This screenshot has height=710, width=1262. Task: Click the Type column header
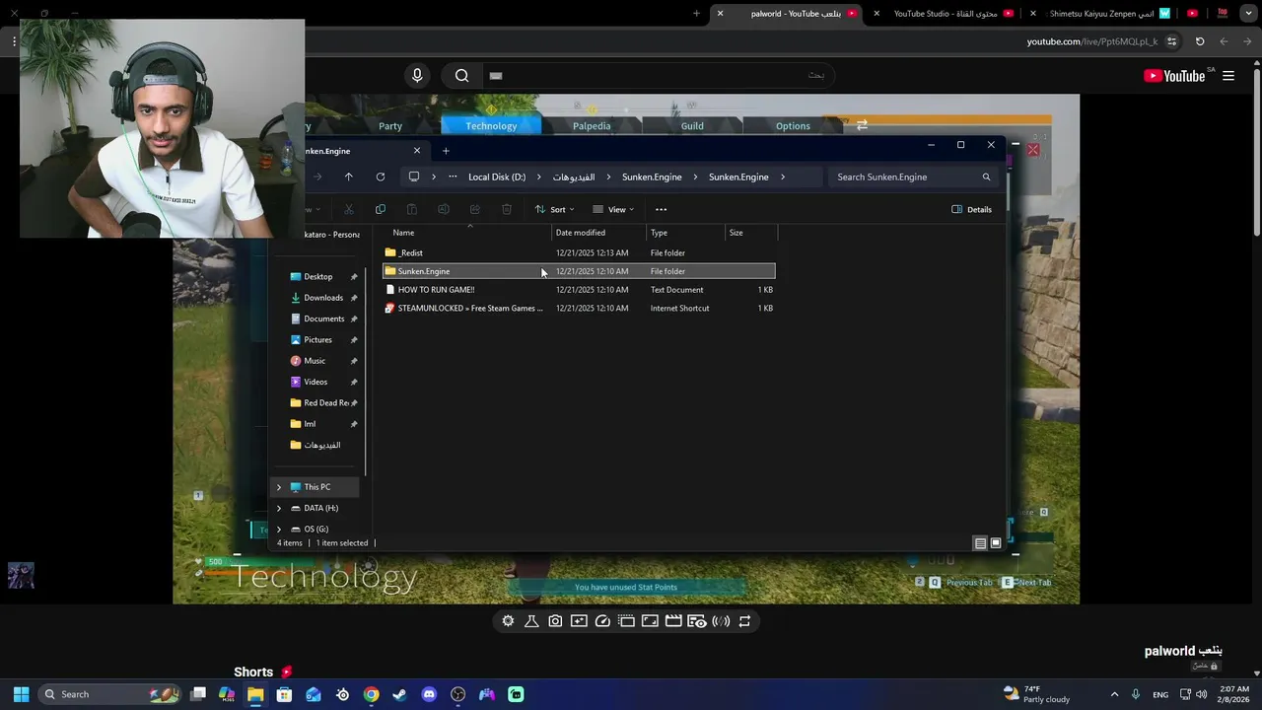click(659, 233)
